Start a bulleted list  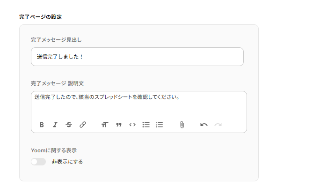click(146, 125)
